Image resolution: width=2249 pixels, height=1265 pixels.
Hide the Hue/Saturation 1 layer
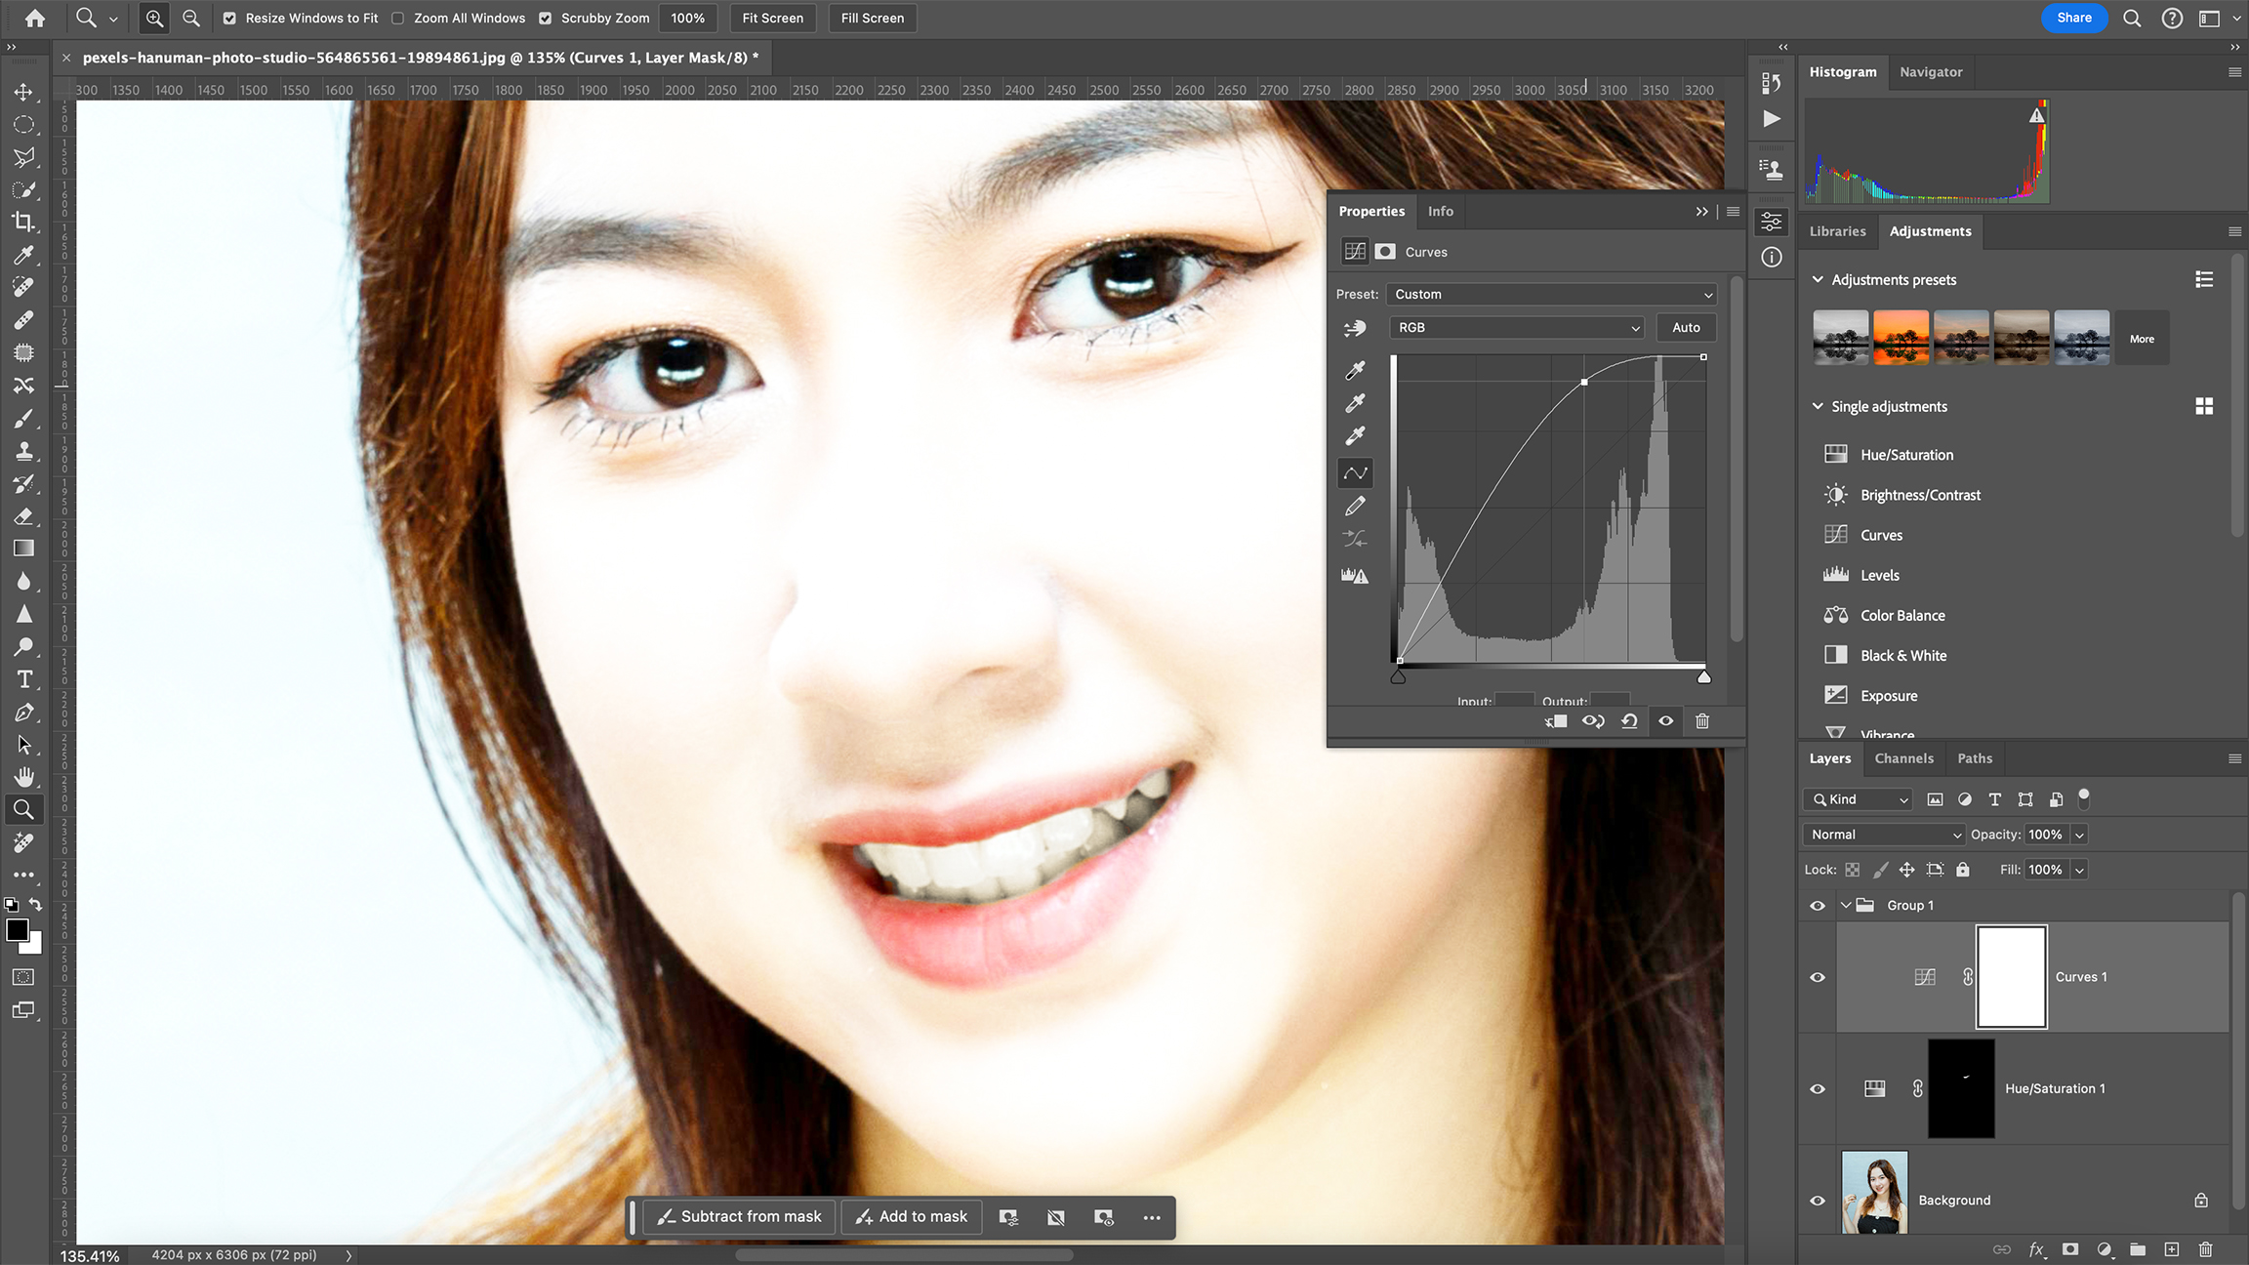[1818, 1088]
